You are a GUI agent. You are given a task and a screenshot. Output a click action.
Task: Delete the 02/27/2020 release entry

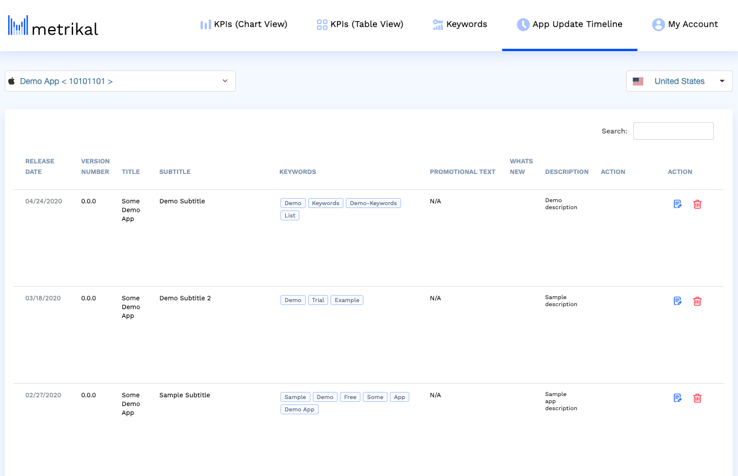tap(697, 398)
